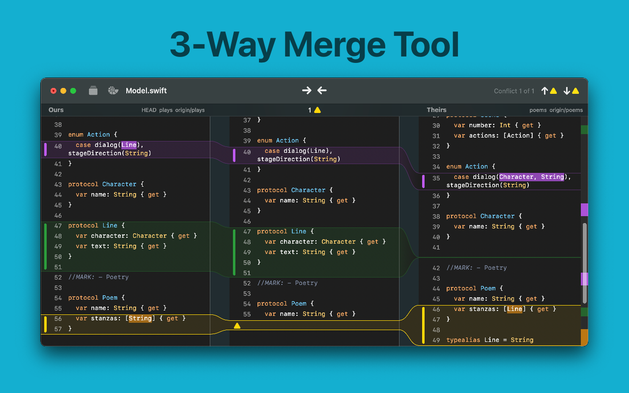
Task: Click 'stageDirection(String)' in the center pane
Action: (x=299, y=159)
